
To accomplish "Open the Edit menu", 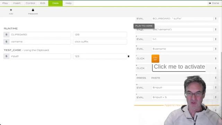I will [43, 3].
